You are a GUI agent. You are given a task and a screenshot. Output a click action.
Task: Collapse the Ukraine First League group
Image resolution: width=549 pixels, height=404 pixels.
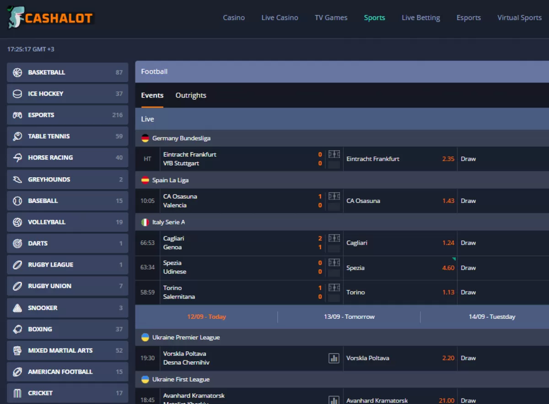pyautogui.click(x=342, y=379)
